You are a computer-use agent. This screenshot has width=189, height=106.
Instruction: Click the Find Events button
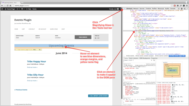[83, 37]
